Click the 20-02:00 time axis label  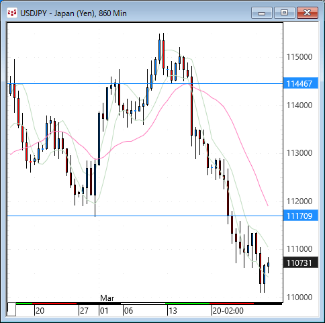coord(228,311)
